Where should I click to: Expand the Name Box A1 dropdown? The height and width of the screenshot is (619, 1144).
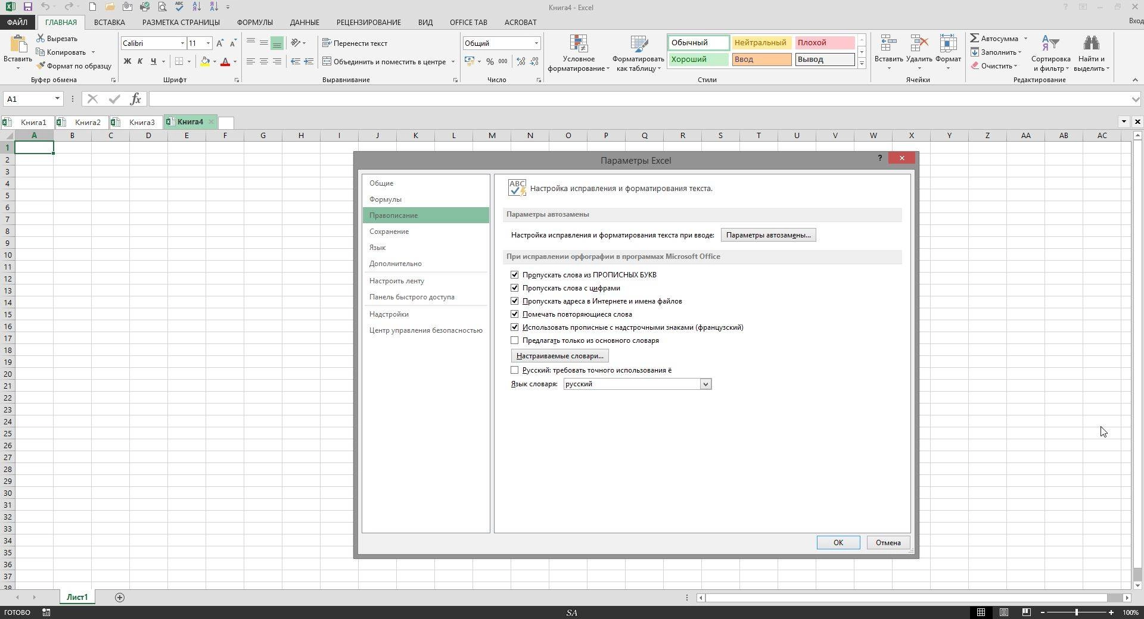tap(57, 99)
